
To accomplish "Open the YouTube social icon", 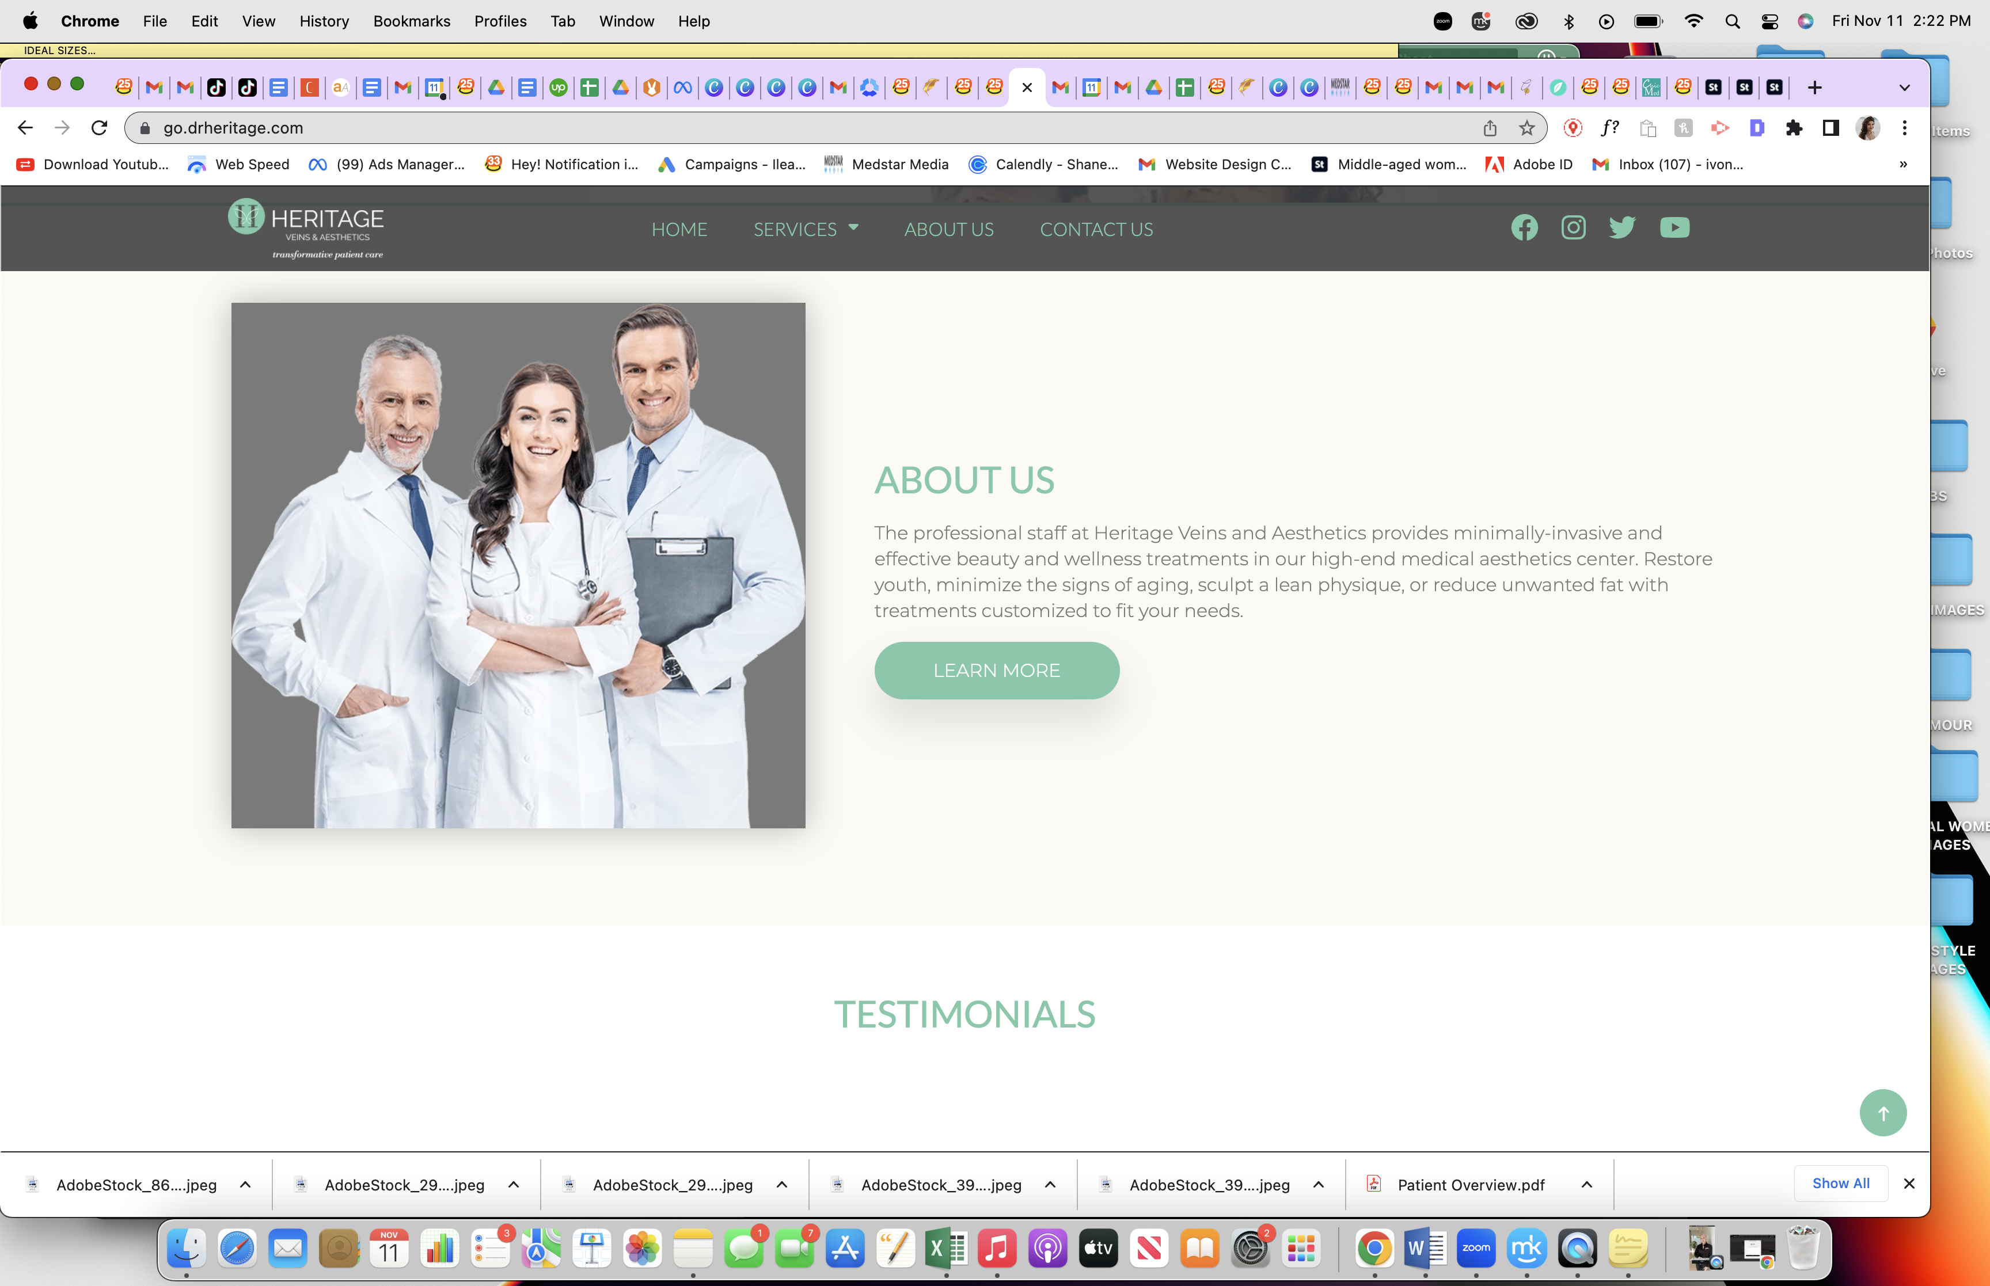I will tap(1674, 228).
